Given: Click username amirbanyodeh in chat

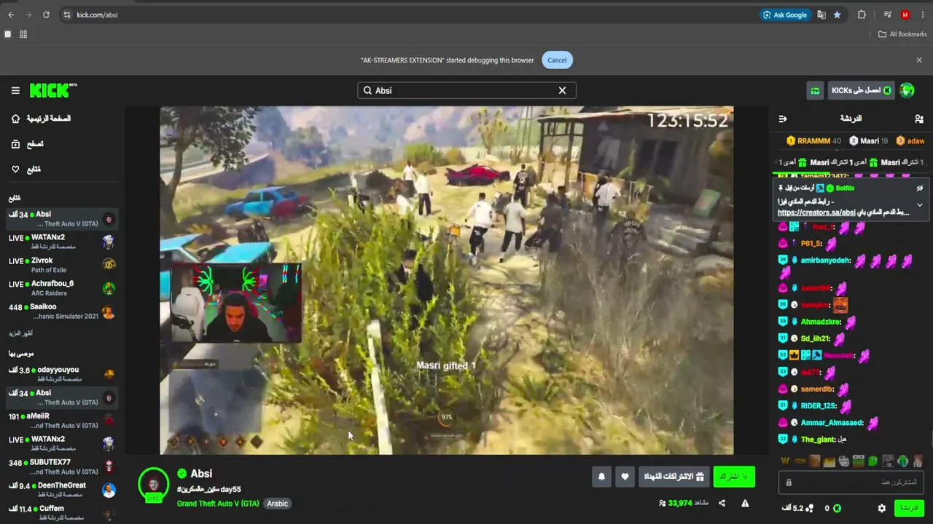Looking at the screenshot, I should pos(826,261).
